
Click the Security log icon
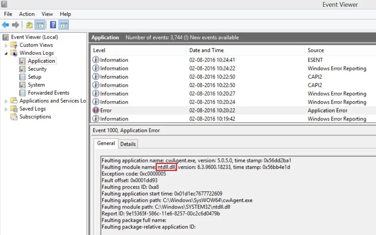coord(22,69)
